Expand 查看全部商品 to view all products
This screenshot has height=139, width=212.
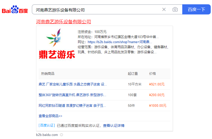pos(50,116)
